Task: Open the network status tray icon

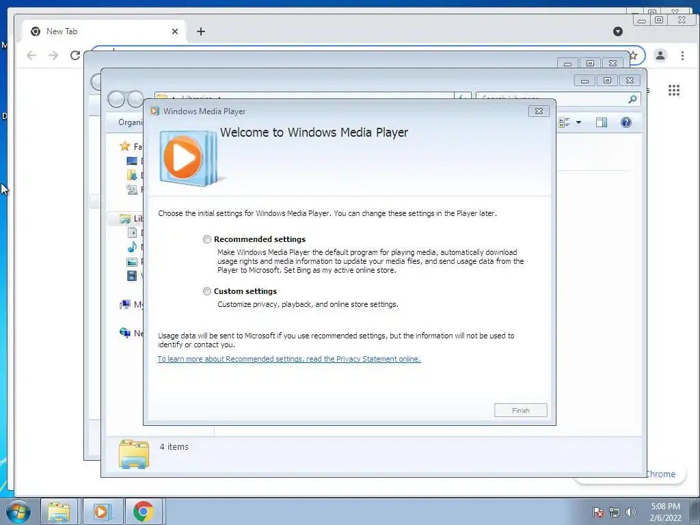Action: 615,512
